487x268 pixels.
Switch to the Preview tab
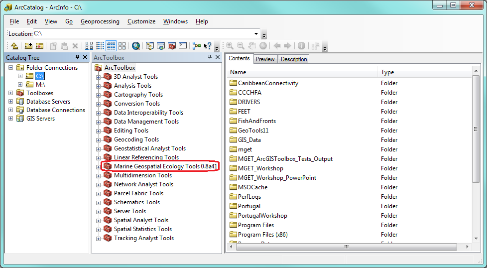pos(265,59)
